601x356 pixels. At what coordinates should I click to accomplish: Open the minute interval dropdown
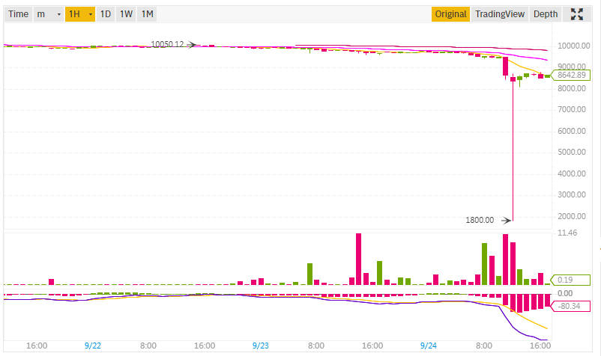49,14
